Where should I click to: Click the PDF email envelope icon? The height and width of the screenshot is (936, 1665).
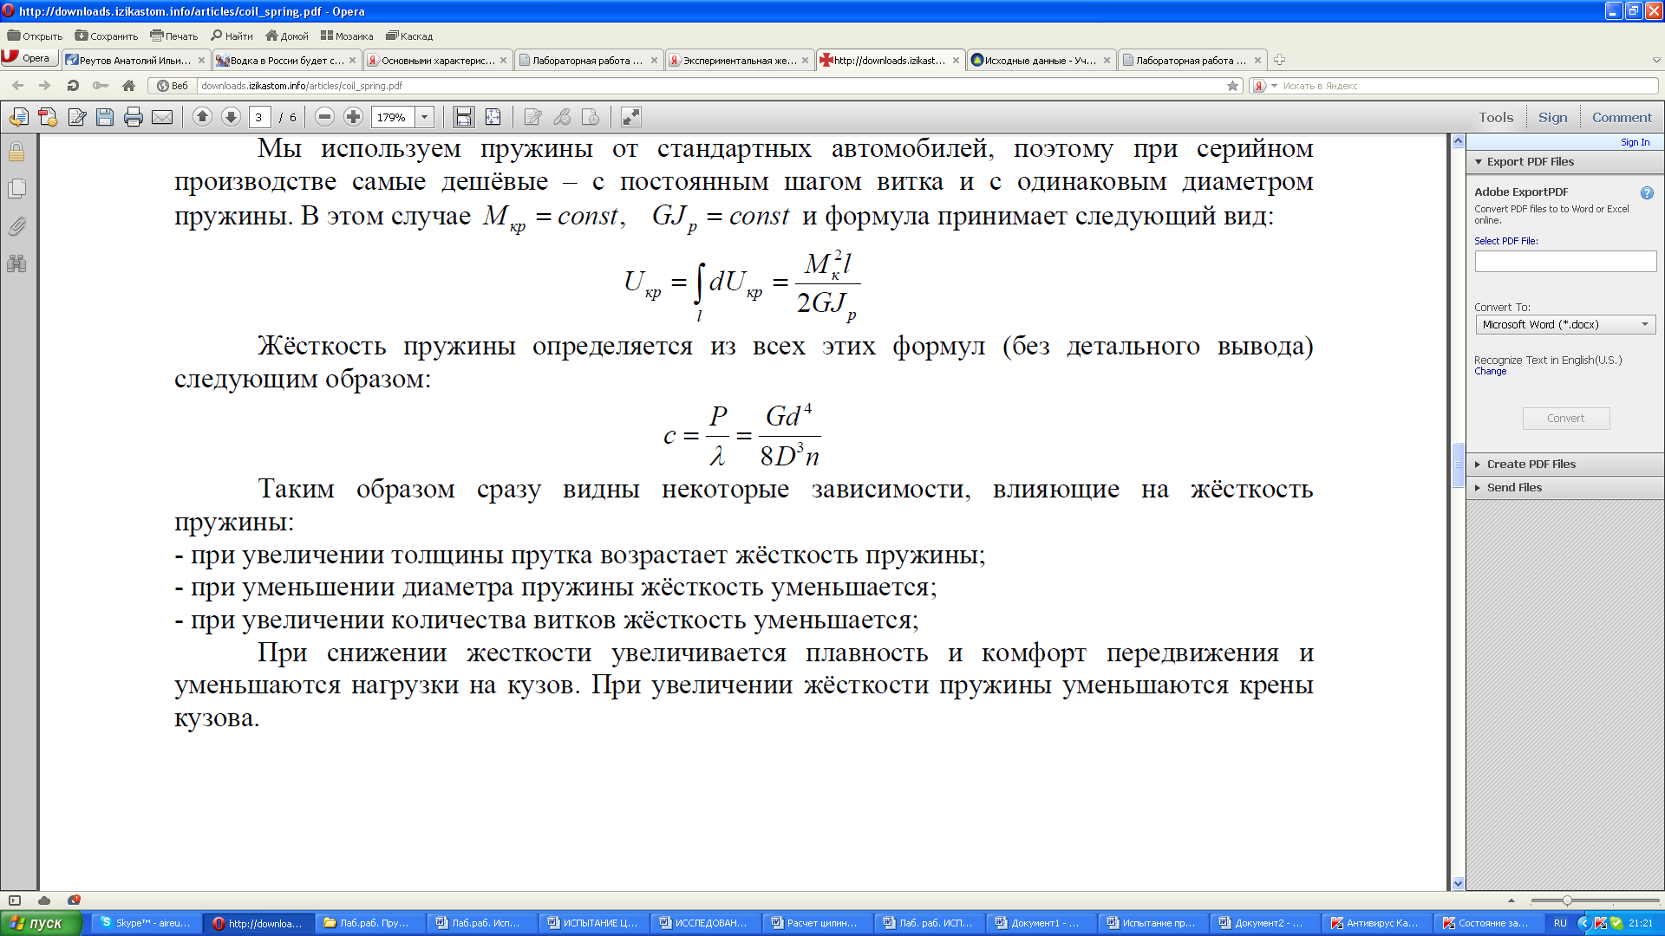click(162, 117)
